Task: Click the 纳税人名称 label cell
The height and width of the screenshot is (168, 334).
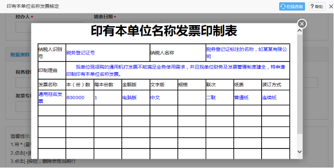Action: 178,53
